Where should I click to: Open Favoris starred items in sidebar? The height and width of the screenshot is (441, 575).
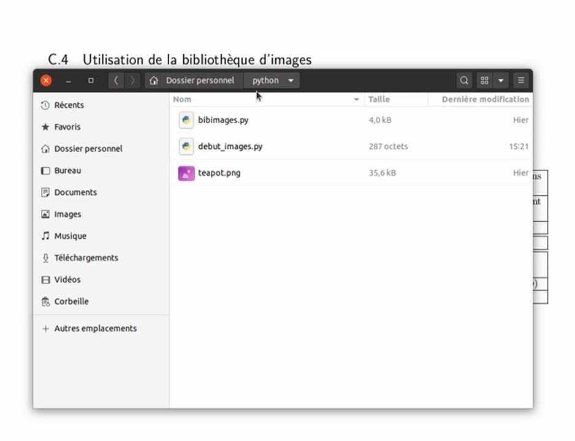[x=67, y=127]
